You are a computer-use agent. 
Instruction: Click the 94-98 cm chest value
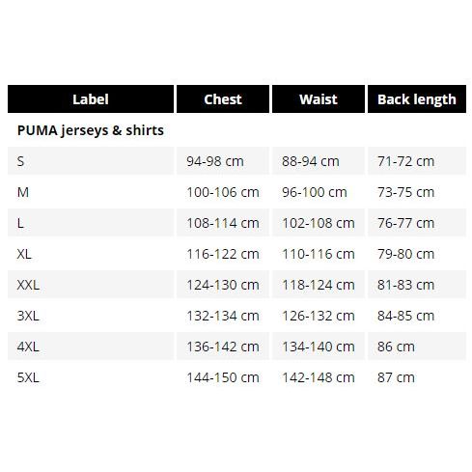(215, 161)
